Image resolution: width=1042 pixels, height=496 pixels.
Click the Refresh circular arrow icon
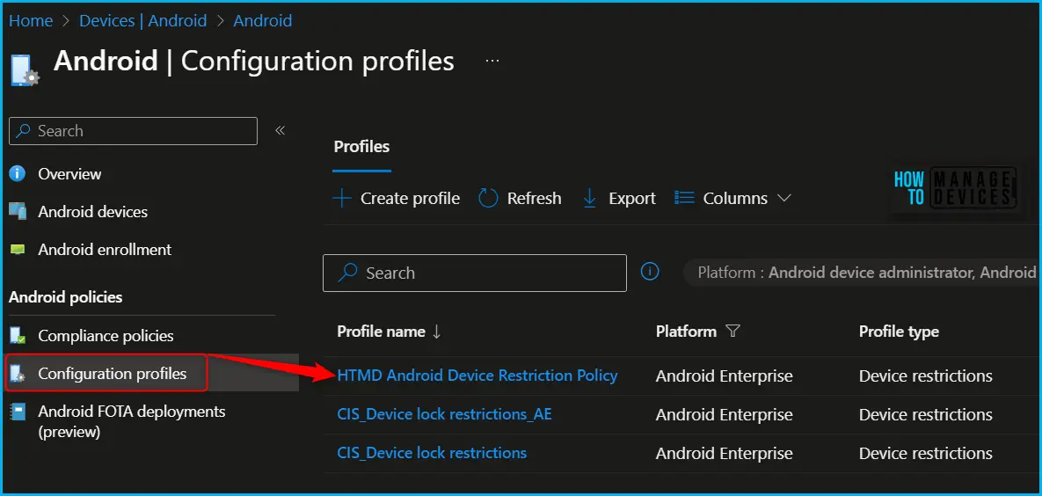pyautogui.click(x=488, y=198)
